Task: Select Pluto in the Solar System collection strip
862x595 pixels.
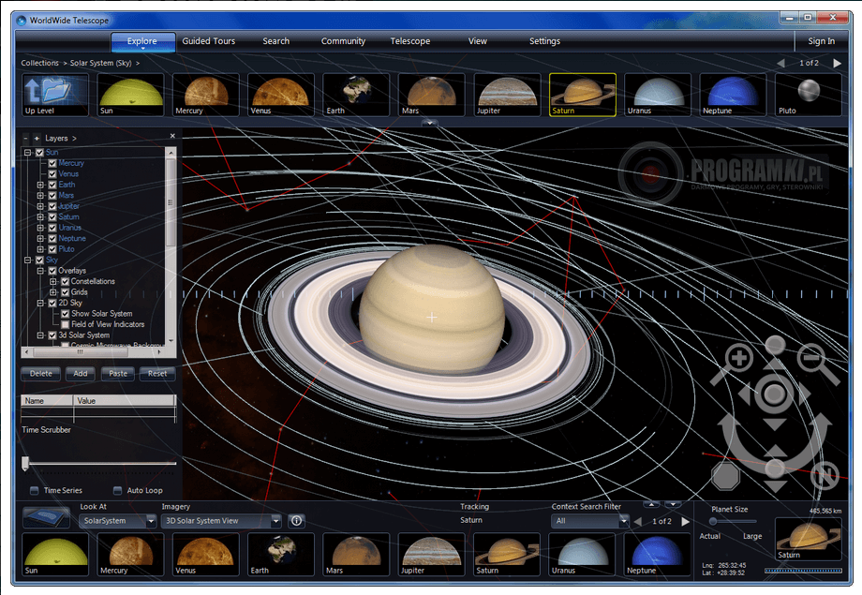Action: pyautogui.click(x=808, y=95)
